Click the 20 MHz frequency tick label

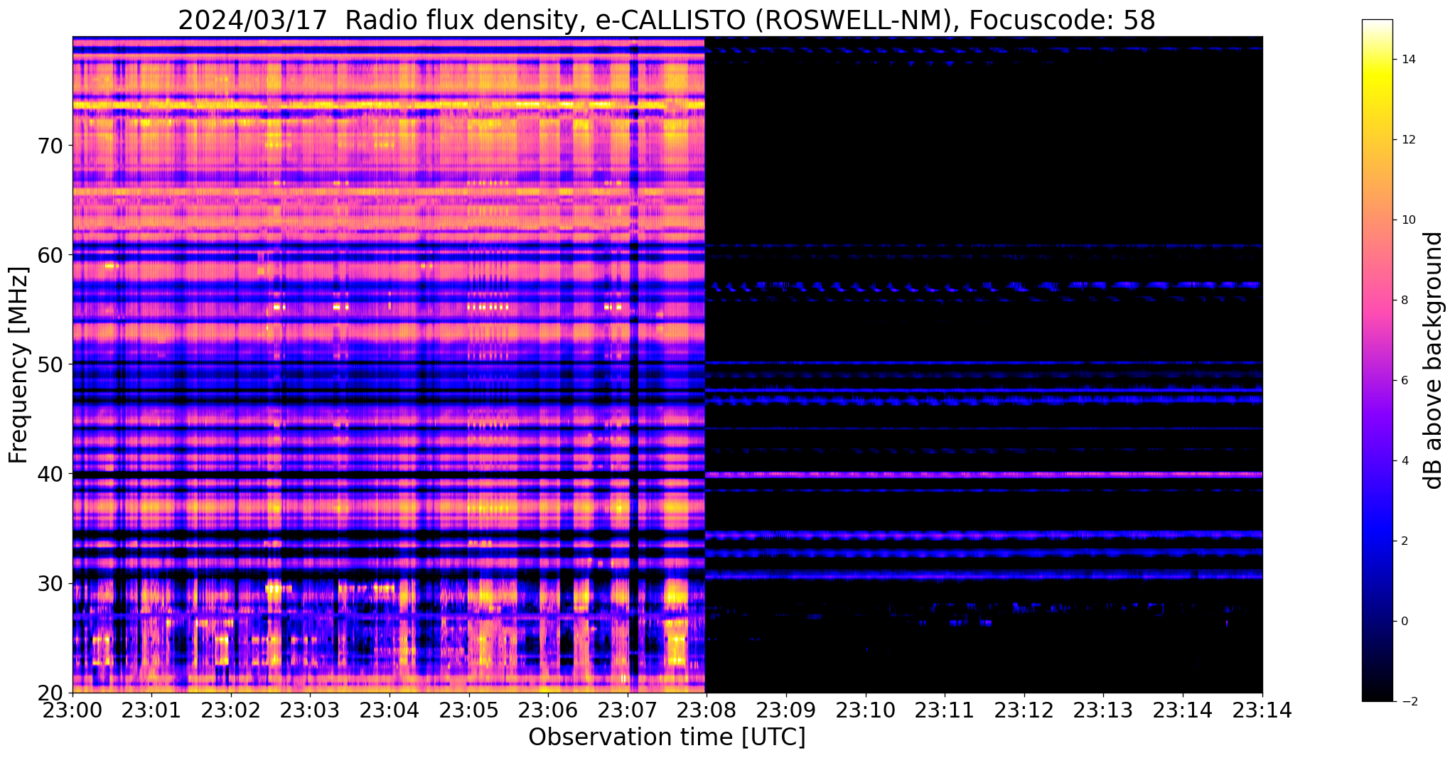tap(50, 693)
